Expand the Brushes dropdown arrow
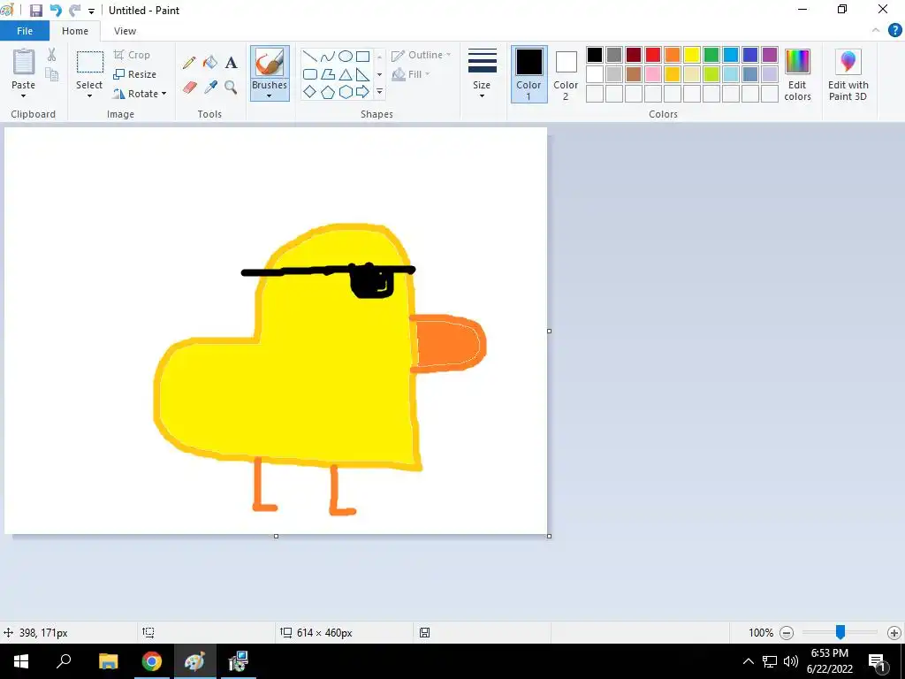The width and height of the screenshot is (905, 679). click(269, 96)
